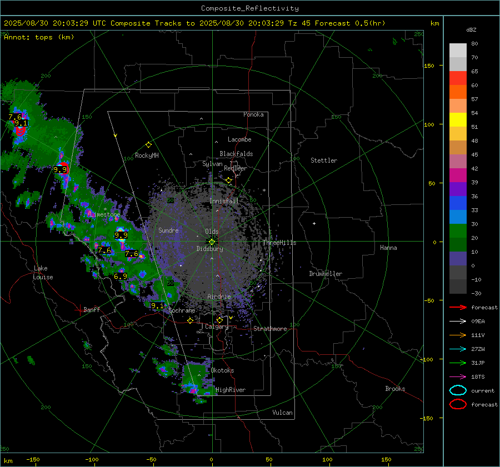Click the green 31JP track arrow

(458, 363)
